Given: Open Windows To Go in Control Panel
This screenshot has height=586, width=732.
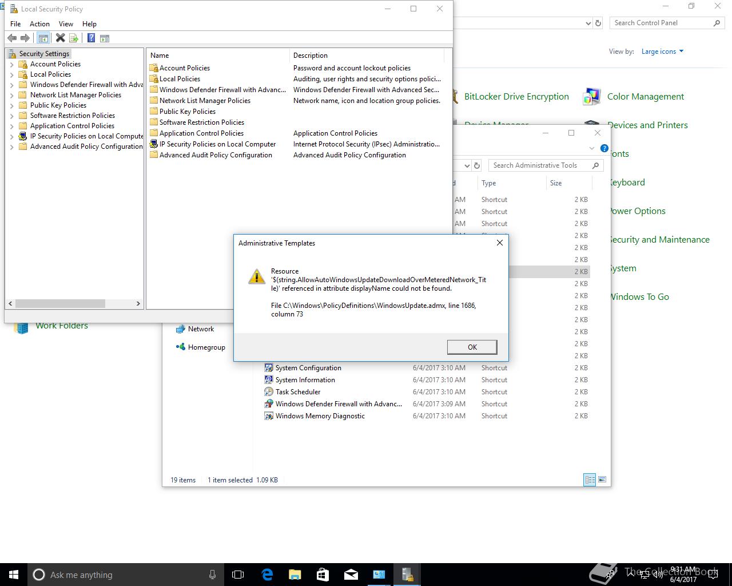Looking at the screenshot, I should click(639, 297).
